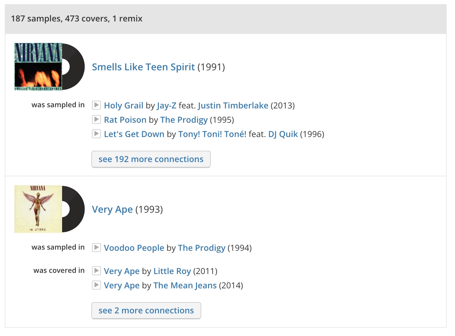The image size is (455, 336).
Task: Open Tony! Toni! Toné! artist page
Action: click(x=212, y=134)
